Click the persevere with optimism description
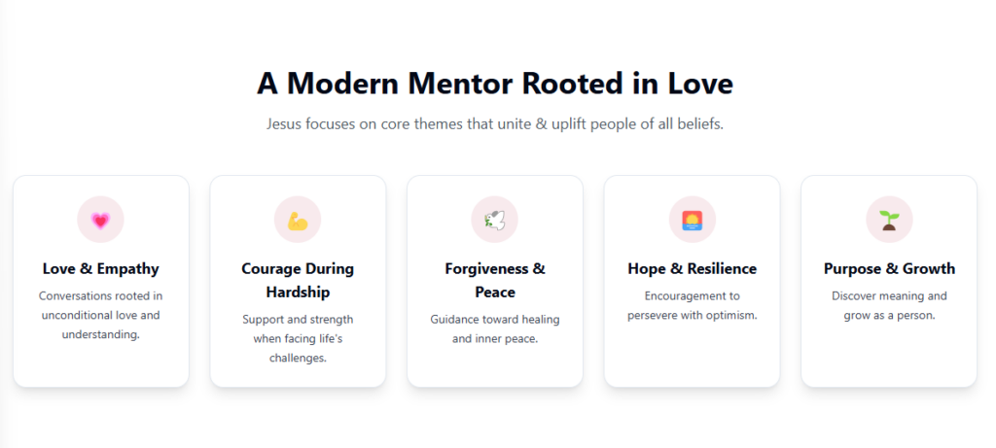The width and height of the screenshot is (996, 448). [x=692, y=305]
